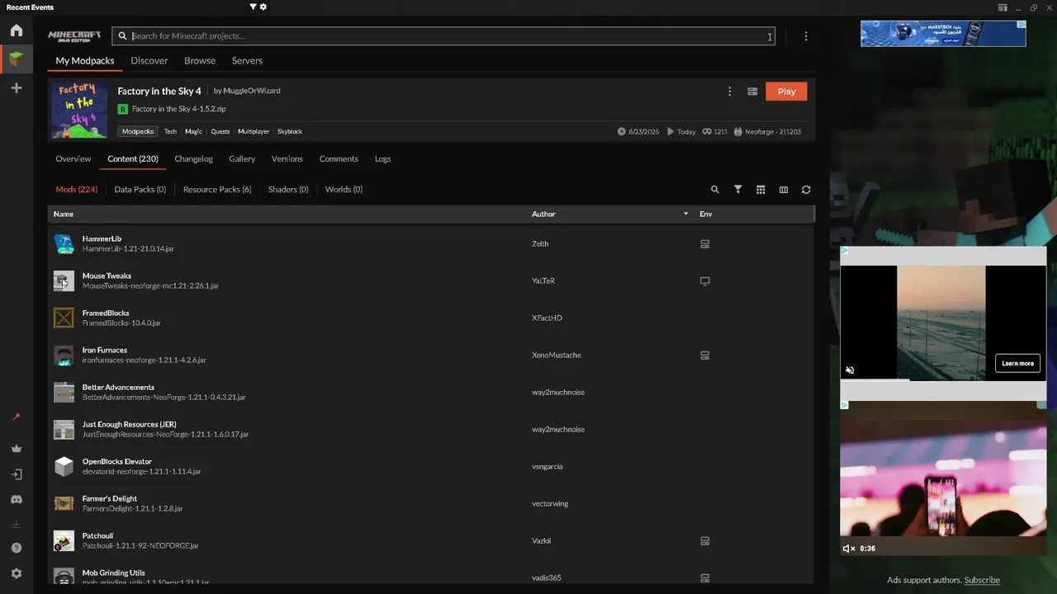The width and height of the screenshot is (1057, 594).
Task: Open modpack three-dot options menu
Action: coord(729,92)
